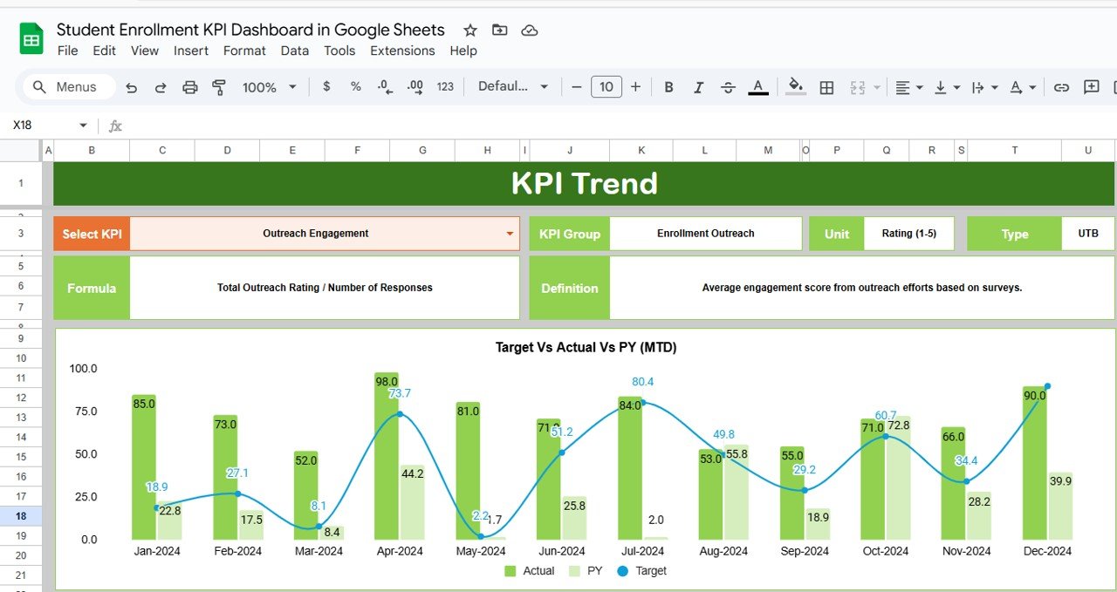This screenshot has height=592, width=1117.
Task: Apply strikethrough formatting
Action: (728, 86)
